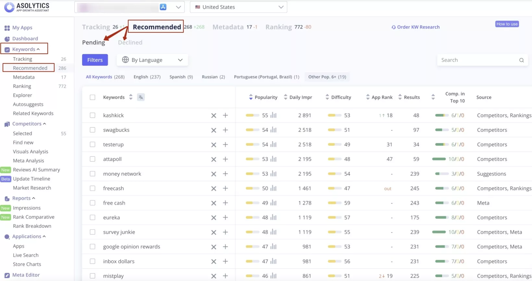532x281 pixels.
Task: Decline the testerup keyword
Action: (x=214, y=145)
